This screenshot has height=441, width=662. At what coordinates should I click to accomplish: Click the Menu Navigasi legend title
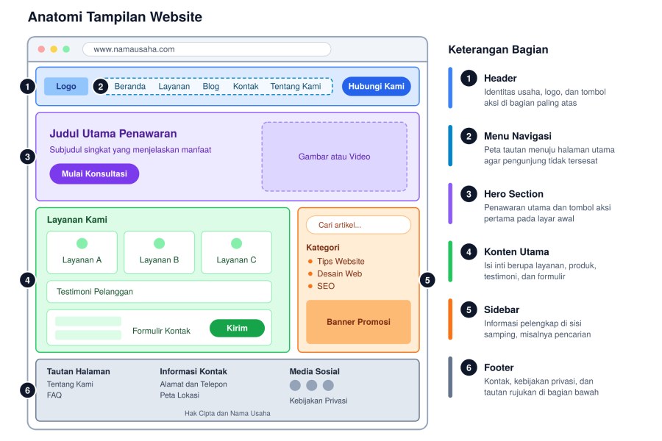[x=518, y=136]
